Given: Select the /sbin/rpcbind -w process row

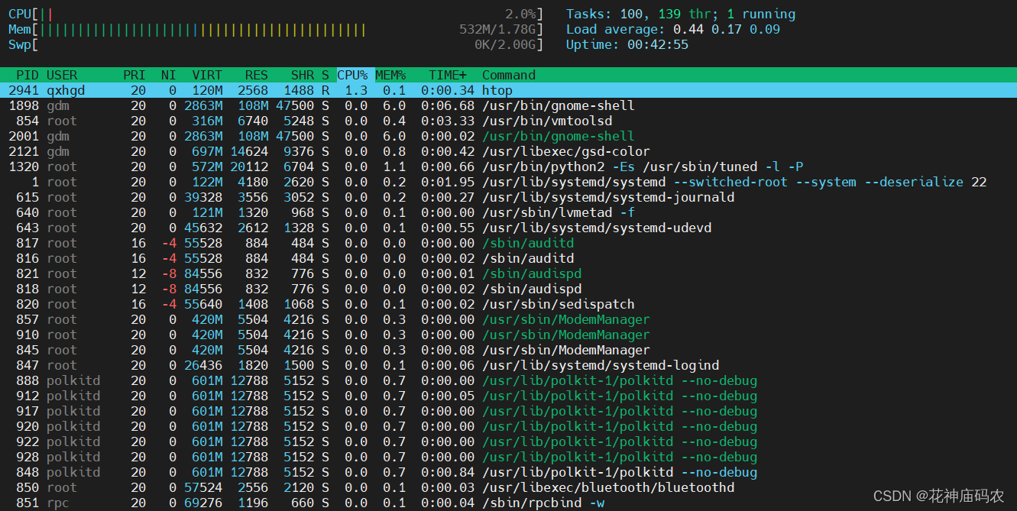Looking at the screenshot, I should coord(508,503).
